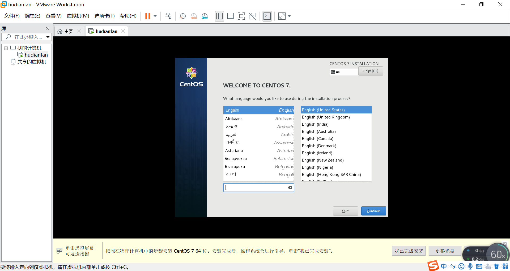The image size is (510, 271).
Task: Open the stretch mode dropdown arrow
Action: click(289, 16)
